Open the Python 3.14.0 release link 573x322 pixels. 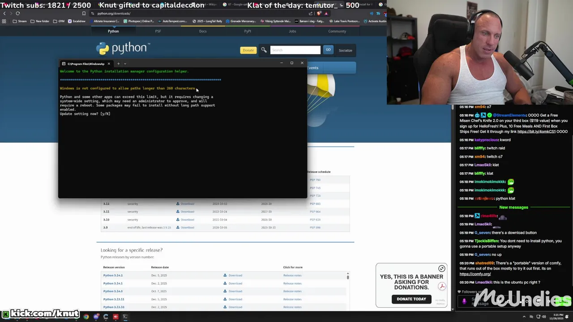(113, 291)
